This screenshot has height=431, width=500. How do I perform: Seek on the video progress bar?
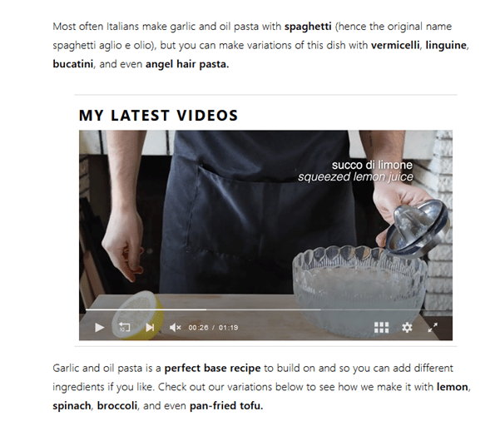point(265,310)
